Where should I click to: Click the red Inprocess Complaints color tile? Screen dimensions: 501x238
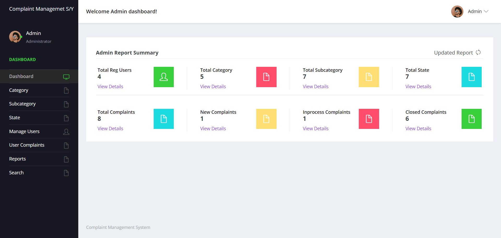coord(369,119)
